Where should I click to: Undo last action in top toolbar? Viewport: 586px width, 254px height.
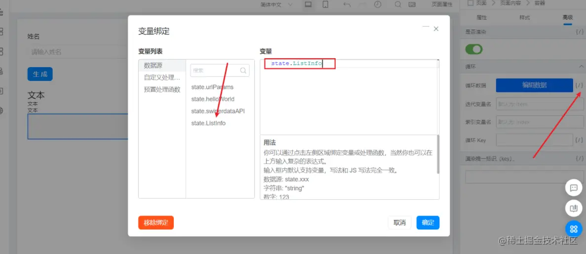pos(347,4)
